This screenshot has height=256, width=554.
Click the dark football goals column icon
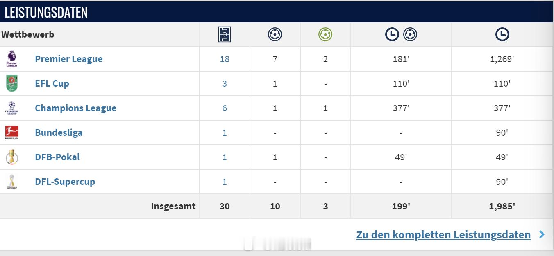pyautogui.click(x=275, y=34)
